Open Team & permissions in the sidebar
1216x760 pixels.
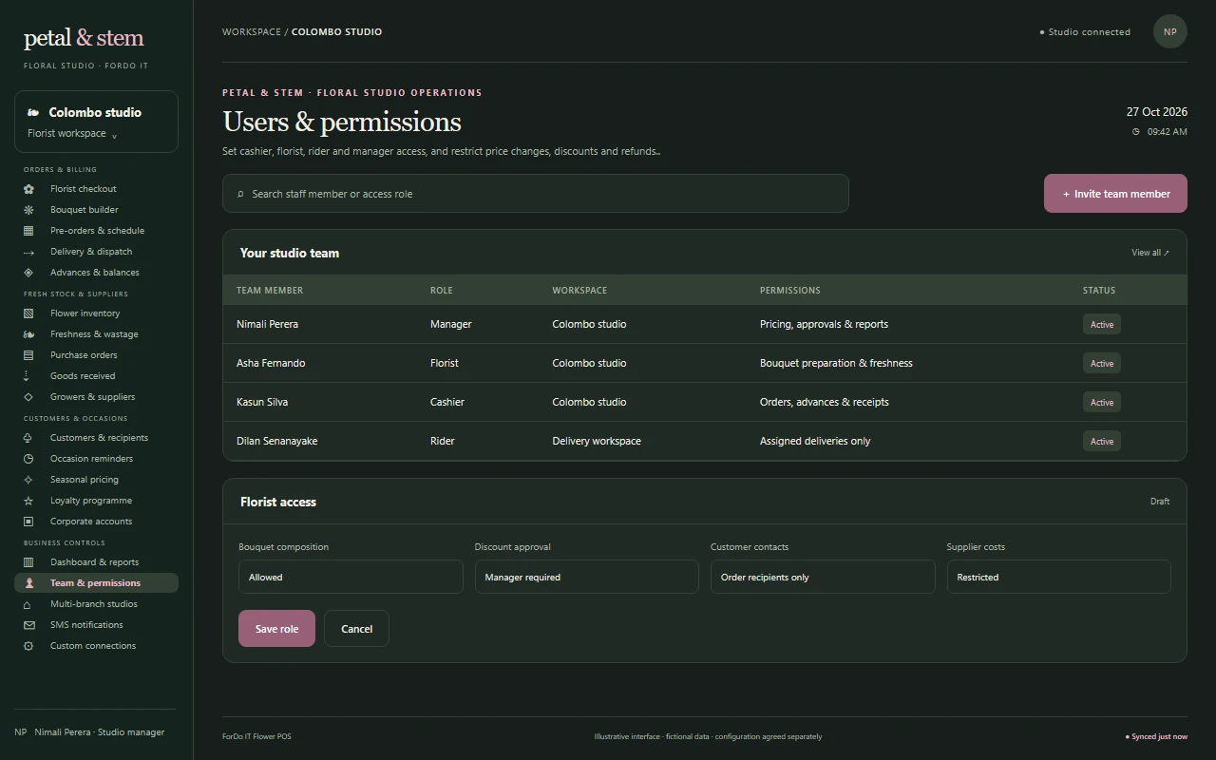[x=96, y=583]
